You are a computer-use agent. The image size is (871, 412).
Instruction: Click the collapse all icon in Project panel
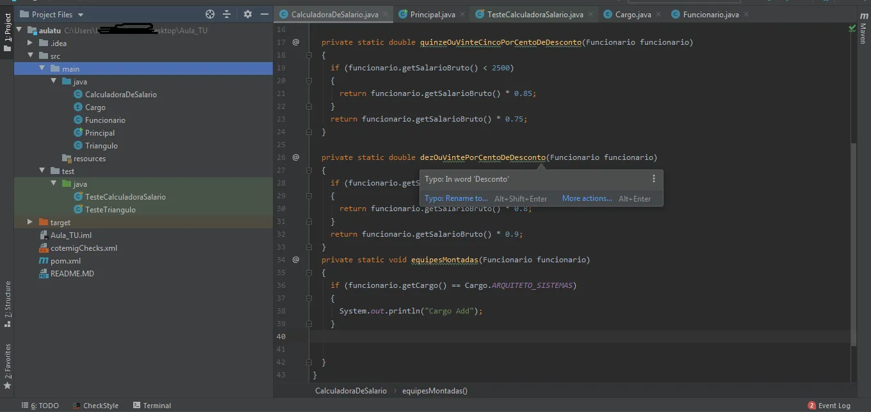tap(227, 14)
